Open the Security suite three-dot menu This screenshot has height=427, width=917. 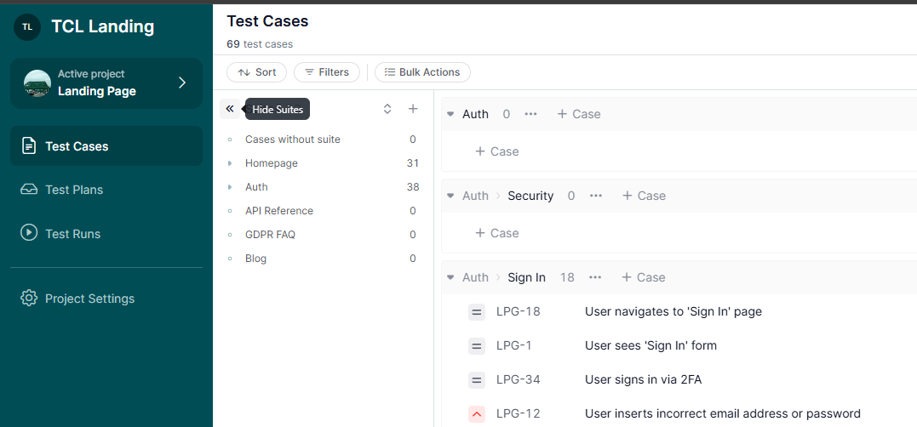coord(595,196)
